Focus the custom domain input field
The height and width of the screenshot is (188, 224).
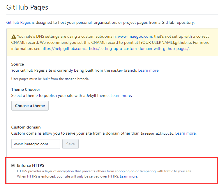(36, 144)
